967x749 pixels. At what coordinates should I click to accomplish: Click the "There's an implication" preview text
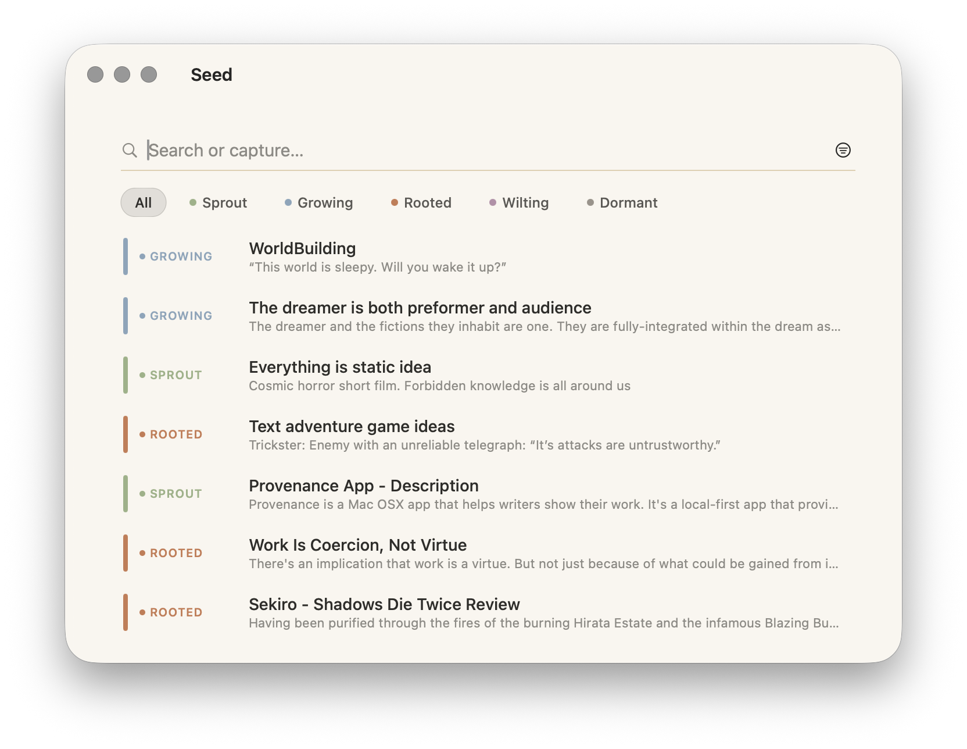(543, 564)
